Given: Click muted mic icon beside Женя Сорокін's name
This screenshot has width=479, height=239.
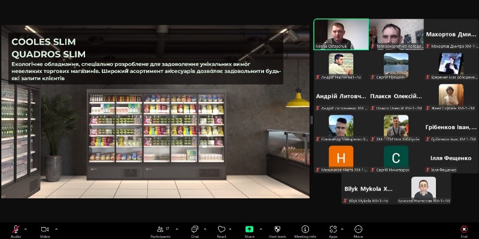Looking at the screenshot, I should click(x=428, y=108).
